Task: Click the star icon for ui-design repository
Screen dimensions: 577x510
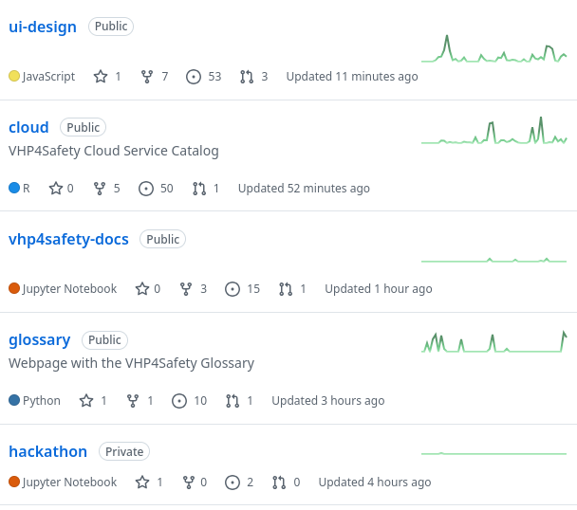Action: tap(101, 77)
